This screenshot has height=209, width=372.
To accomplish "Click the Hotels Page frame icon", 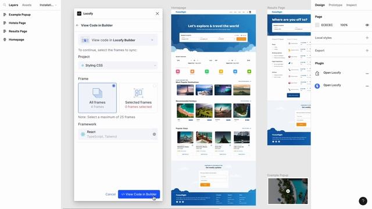I will [x=5, y=23].
